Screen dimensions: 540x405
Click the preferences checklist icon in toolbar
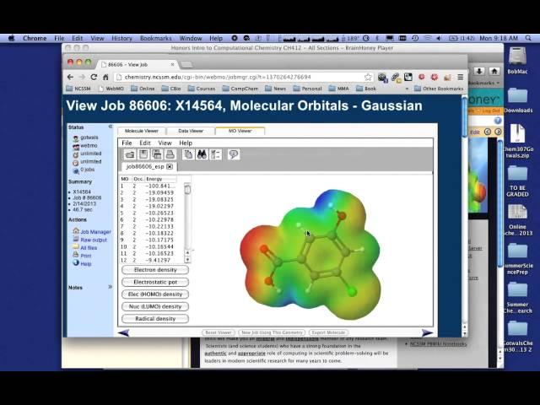[216, 154]
